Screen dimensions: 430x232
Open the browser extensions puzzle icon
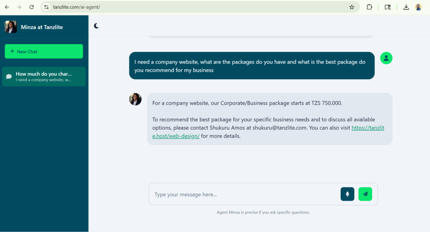(x=369, y=7)
